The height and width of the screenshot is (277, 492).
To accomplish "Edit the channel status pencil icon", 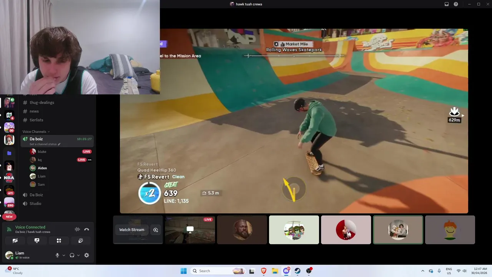I will coord(59,144).
